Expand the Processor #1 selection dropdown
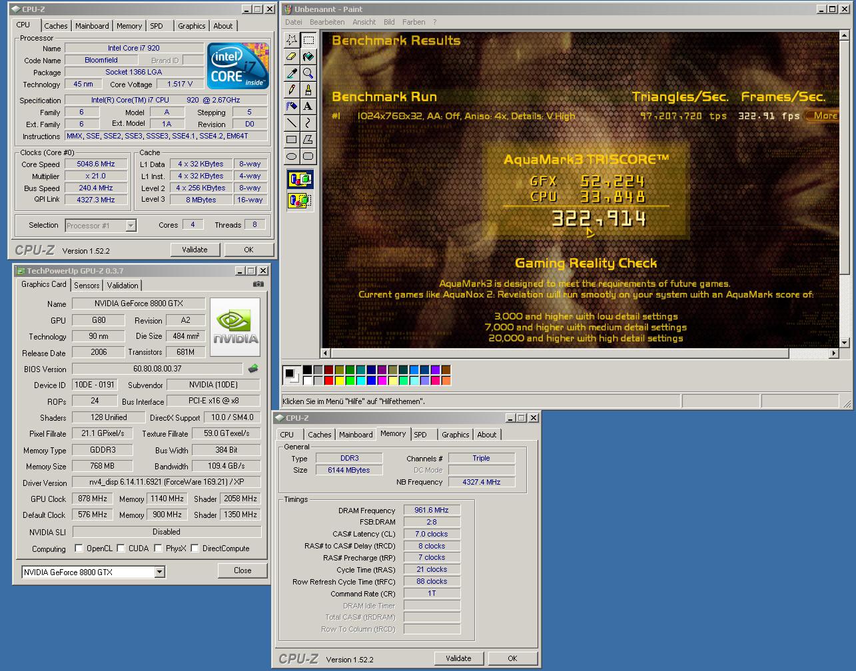 (131, 226)
